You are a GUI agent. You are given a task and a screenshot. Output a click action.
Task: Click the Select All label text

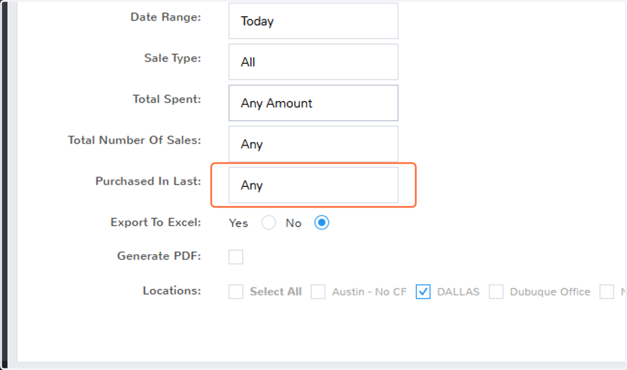click(x=276, y=292)
